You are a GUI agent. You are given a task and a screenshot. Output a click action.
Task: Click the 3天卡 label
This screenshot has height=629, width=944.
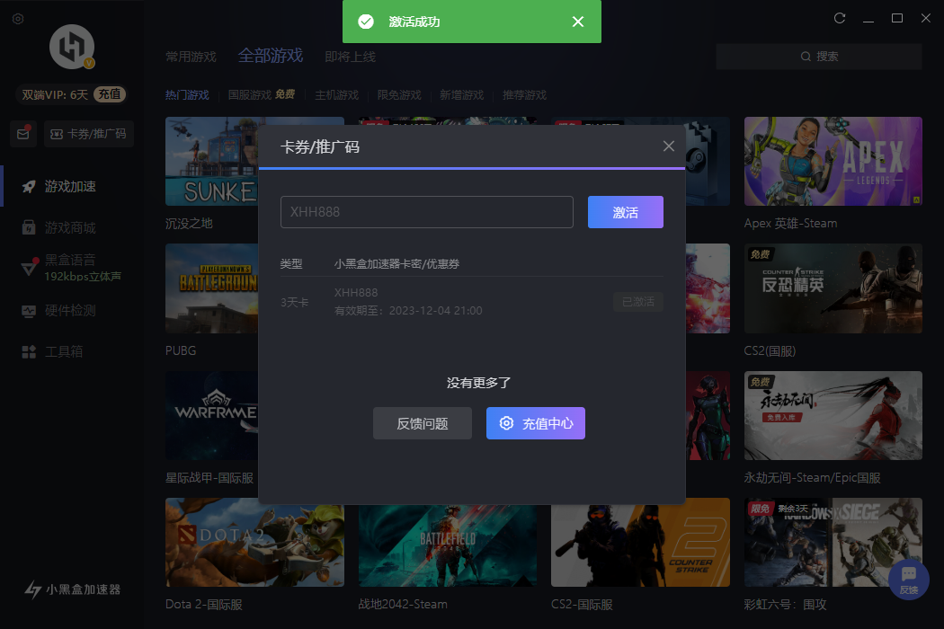294,302
